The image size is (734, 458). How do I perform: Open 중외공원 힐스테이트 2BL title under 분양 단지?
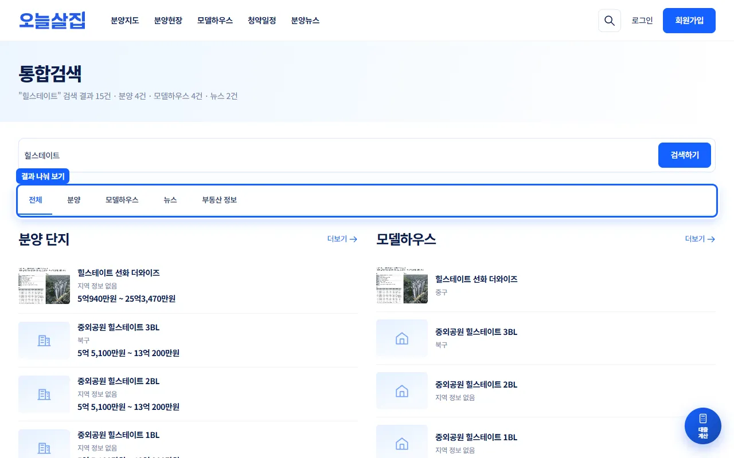119,381
